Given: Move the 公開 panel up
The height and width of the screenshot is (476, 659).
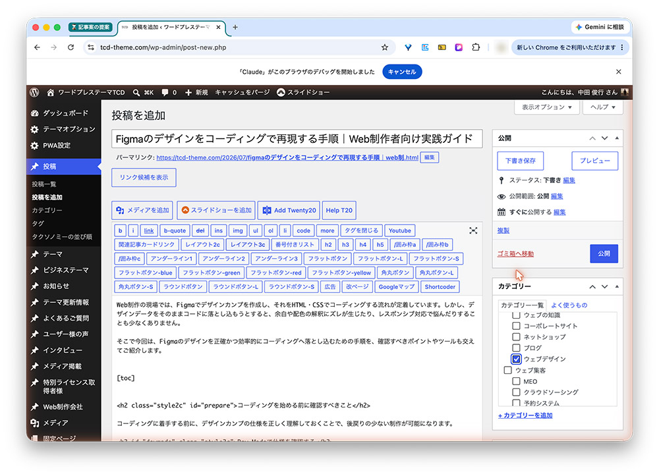Looking at the screenshot, I should 592,138.
